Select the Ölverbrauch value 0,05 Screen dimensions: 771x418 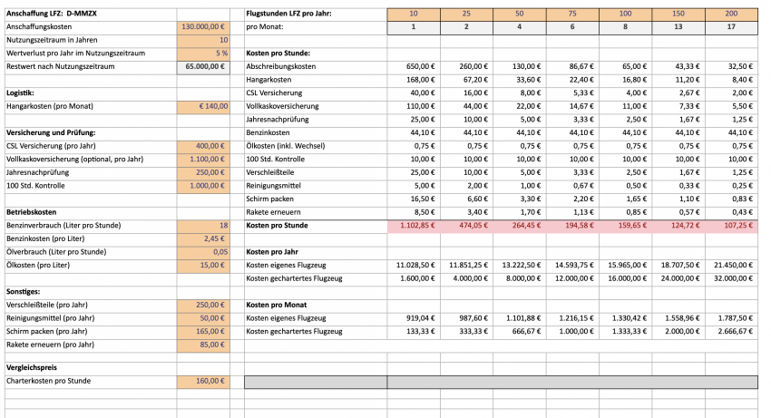(x=203, y=251)
